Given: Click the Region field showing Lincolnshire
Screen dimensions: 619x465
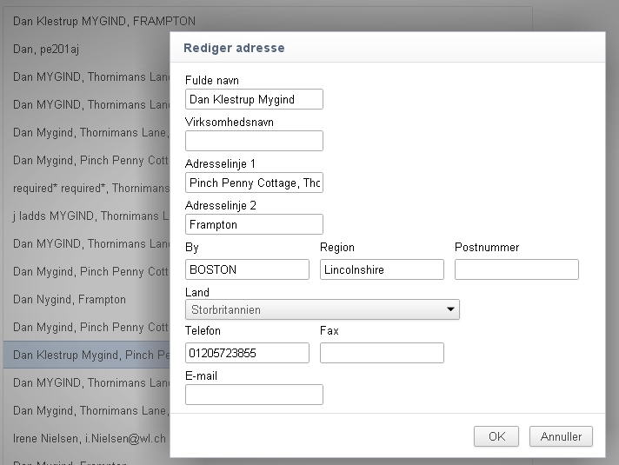Looking at the screenshot, I should pos(382,269).
